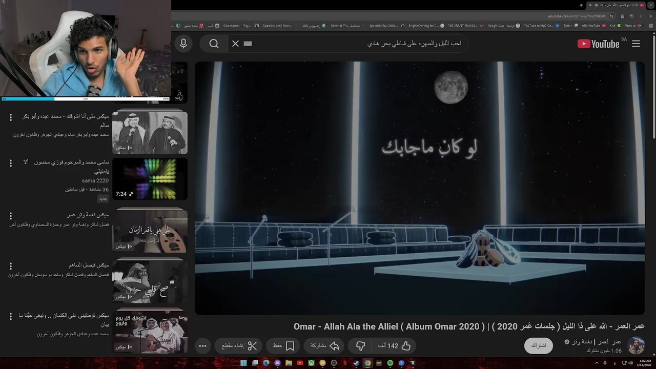656x369 pixels.
Task: Open options menu for ميكس متى أنا اشوفك
Action: click(10, 117)
